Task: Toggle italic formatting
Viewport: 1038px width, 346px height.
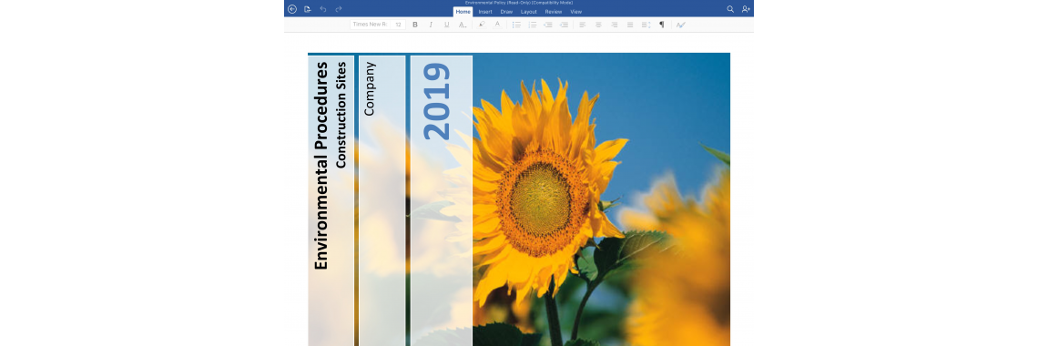Action: pyautogui.click(x=431, y=25)
